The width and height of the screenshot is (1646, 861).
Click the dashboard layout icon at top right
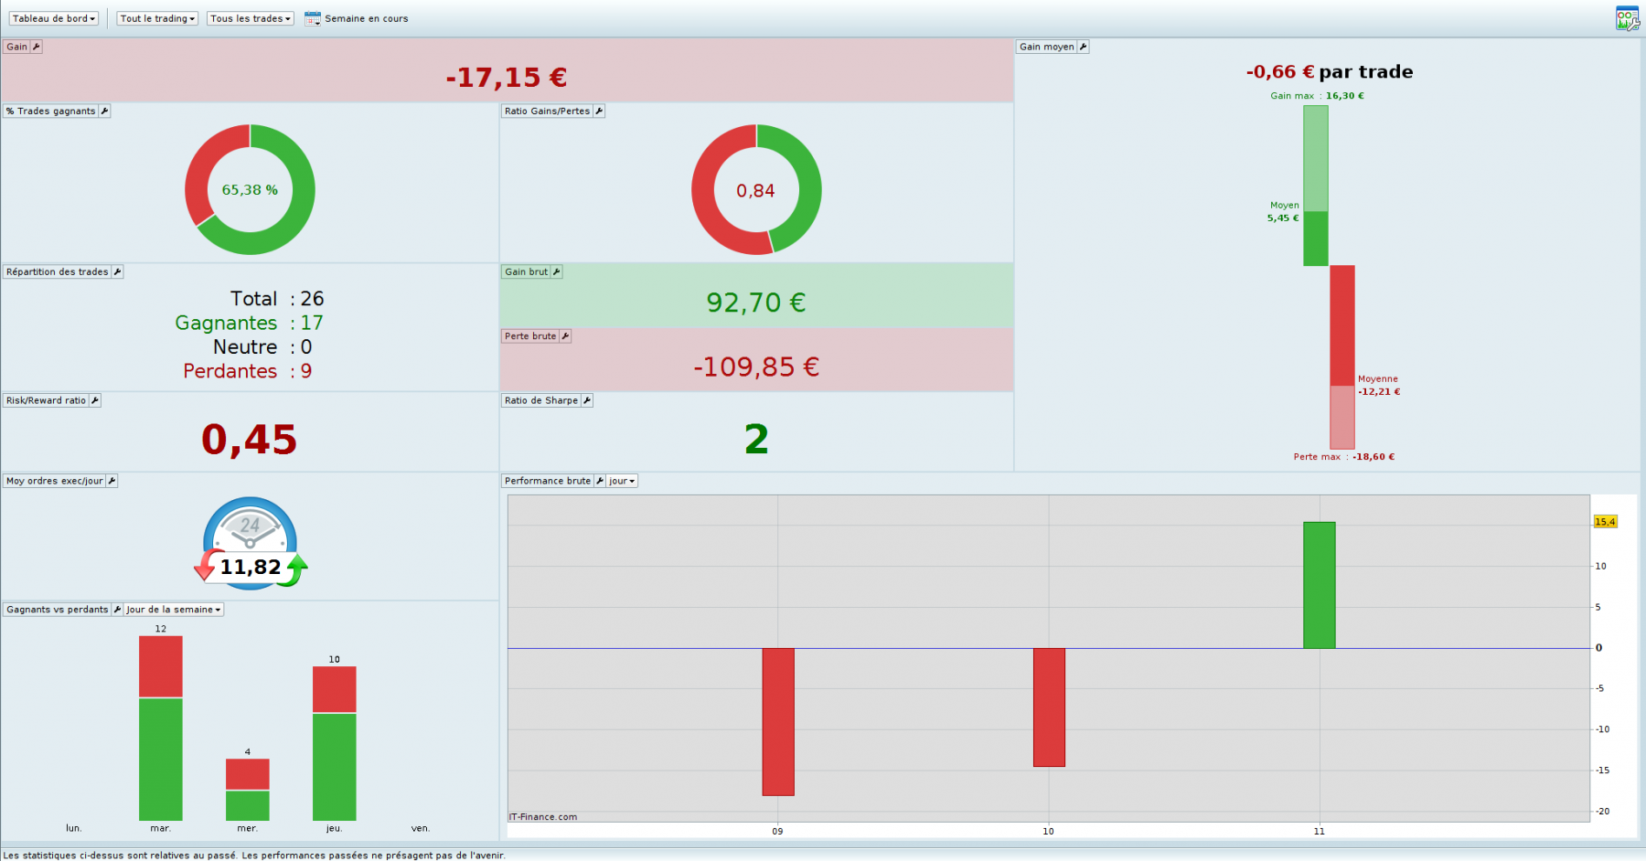[x=1628, y=18]
